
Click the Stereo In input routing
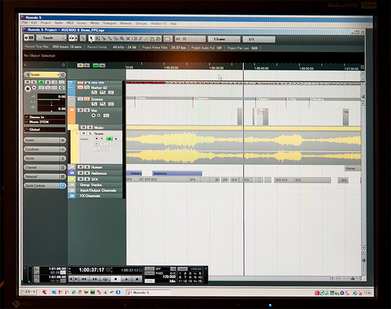pos(45,117)
